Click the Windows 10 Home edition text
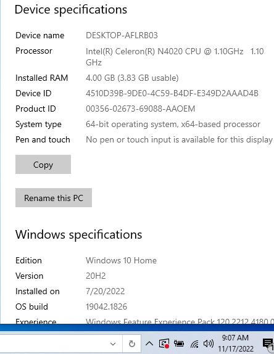 (x=121, y=260)
